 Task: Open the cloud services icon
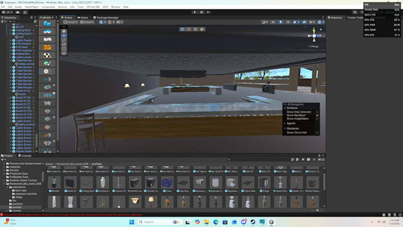[17, 12]
